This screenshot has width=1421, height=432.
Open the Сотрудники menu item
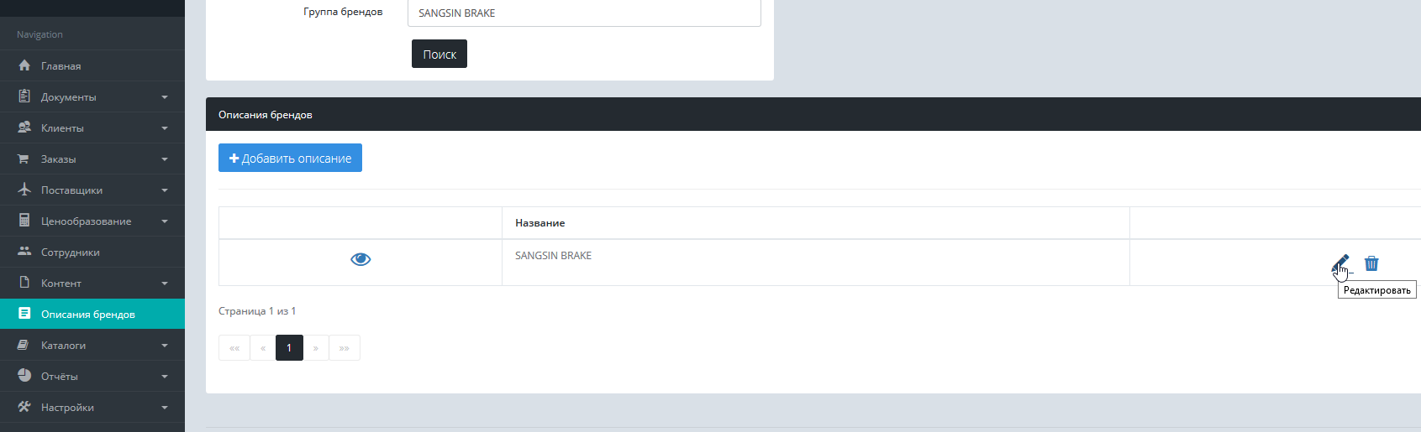[71, 252]
